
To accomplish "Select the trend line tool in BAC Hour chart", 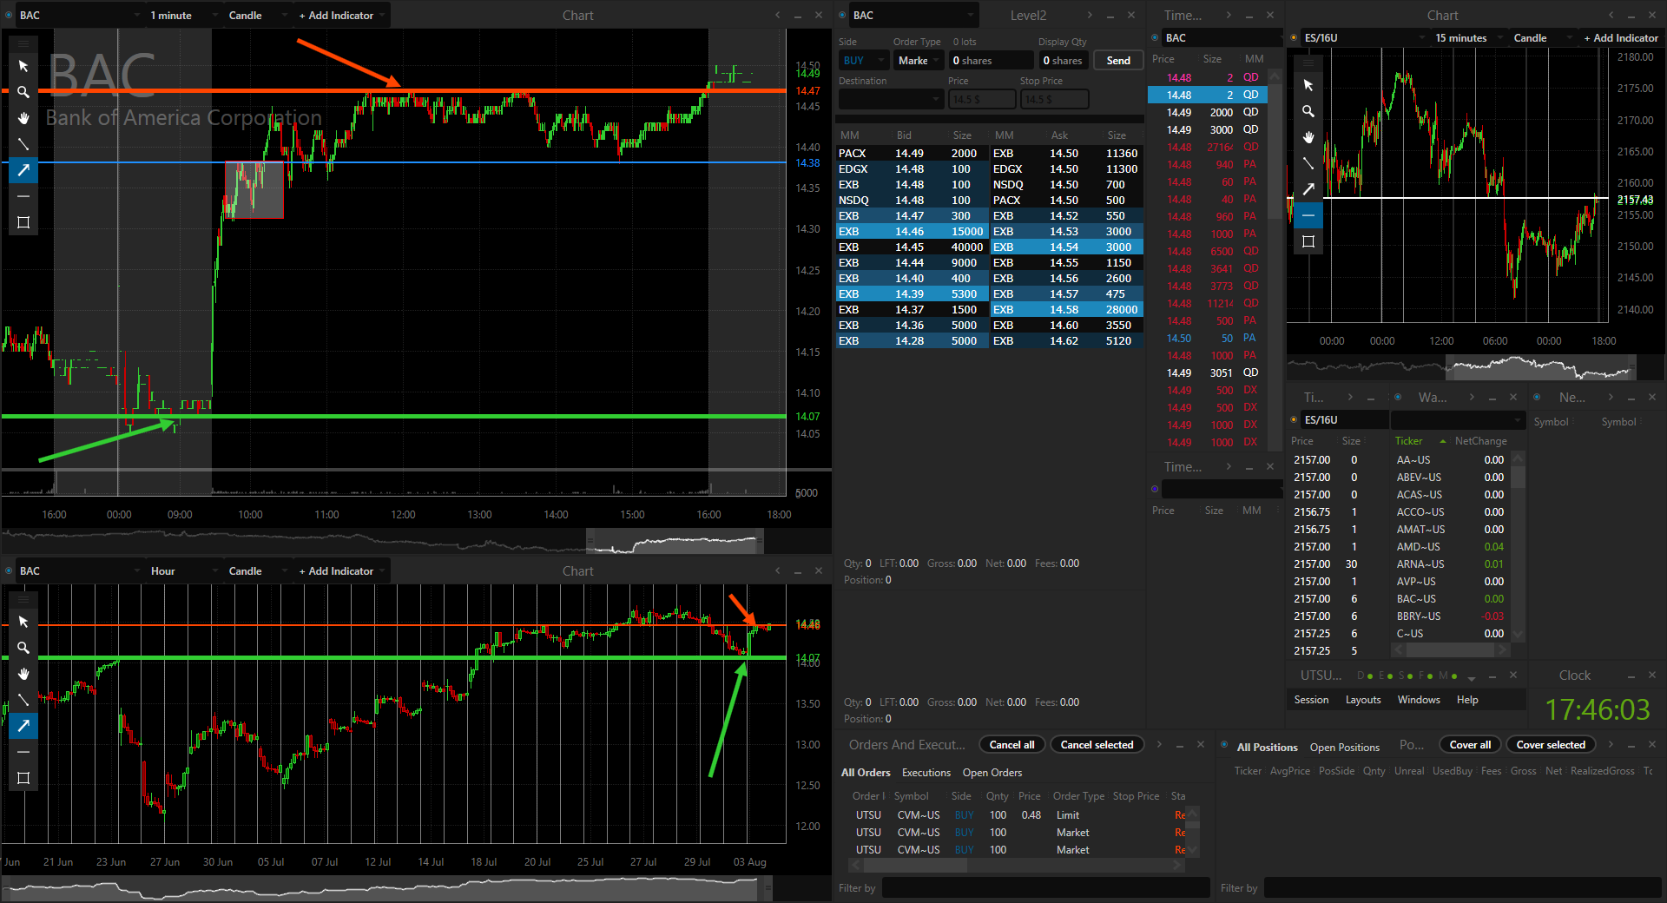I will (x=23, y=700).
